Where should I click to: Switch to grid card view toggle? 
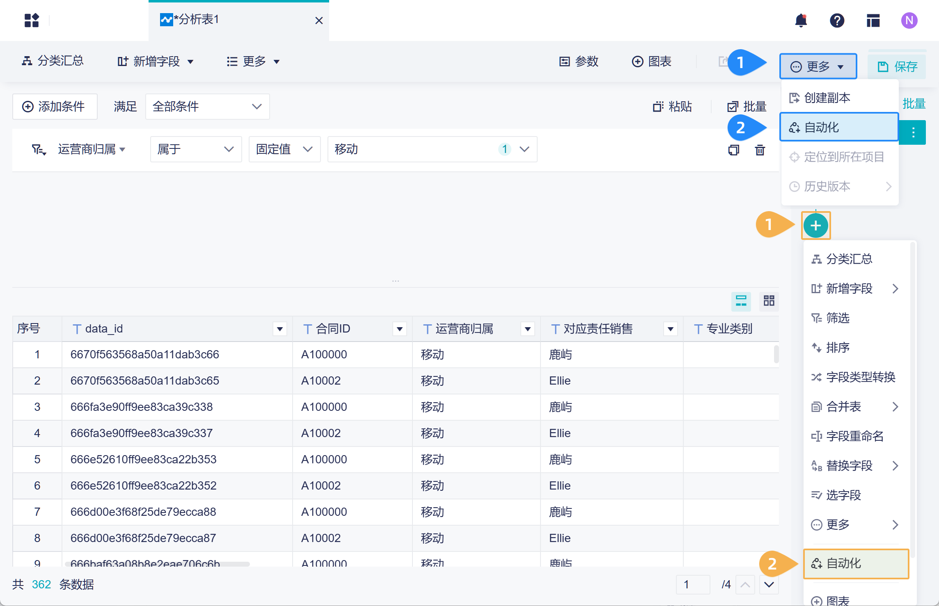pos(769,301)
